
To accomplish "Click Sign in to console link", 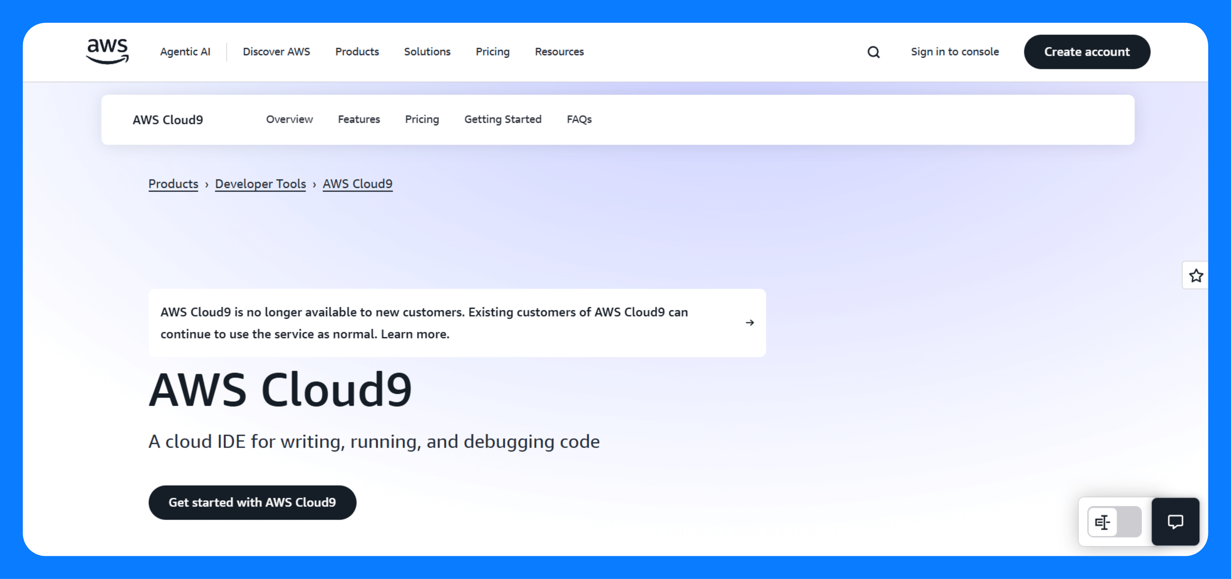I will [954, 52].
